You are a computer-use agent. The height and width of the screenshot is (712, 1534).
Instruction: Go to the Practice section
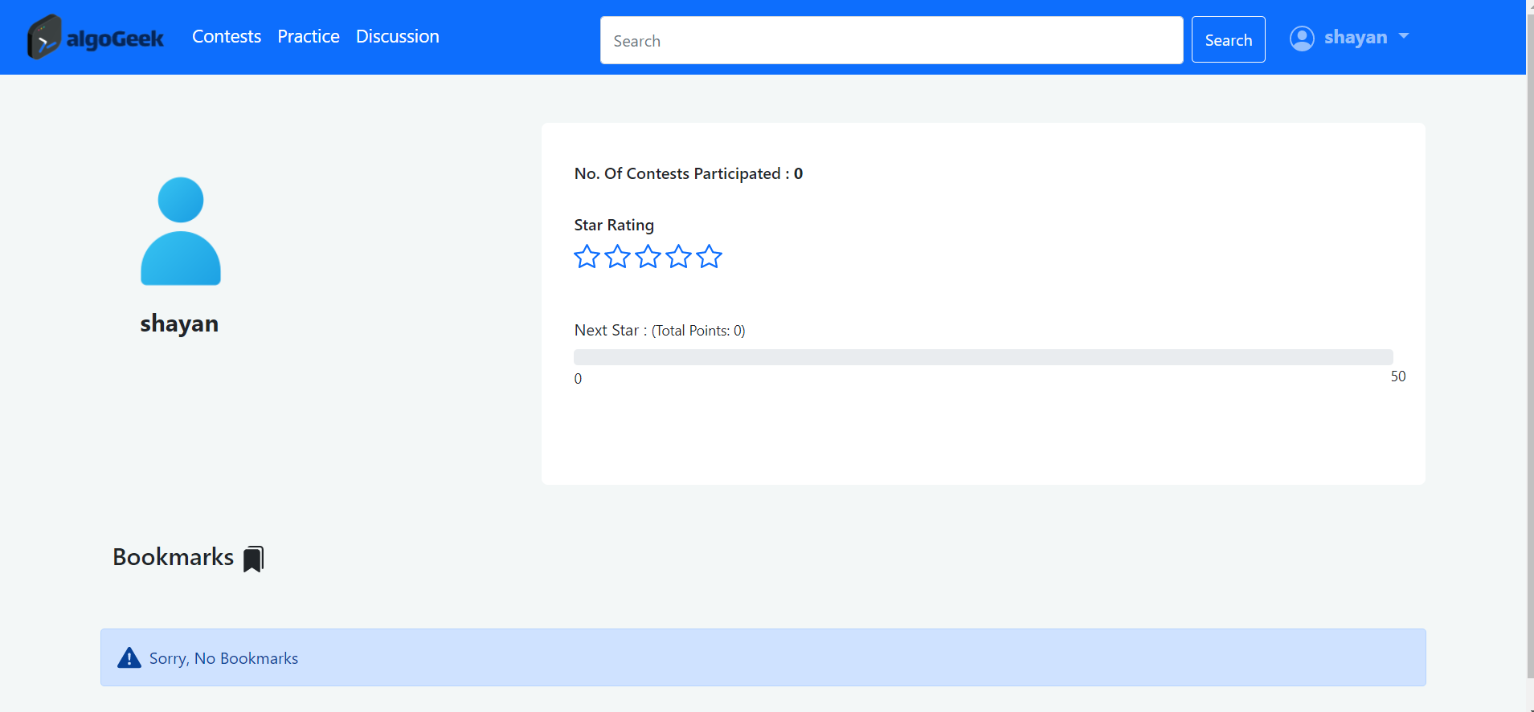coord(309,37)
